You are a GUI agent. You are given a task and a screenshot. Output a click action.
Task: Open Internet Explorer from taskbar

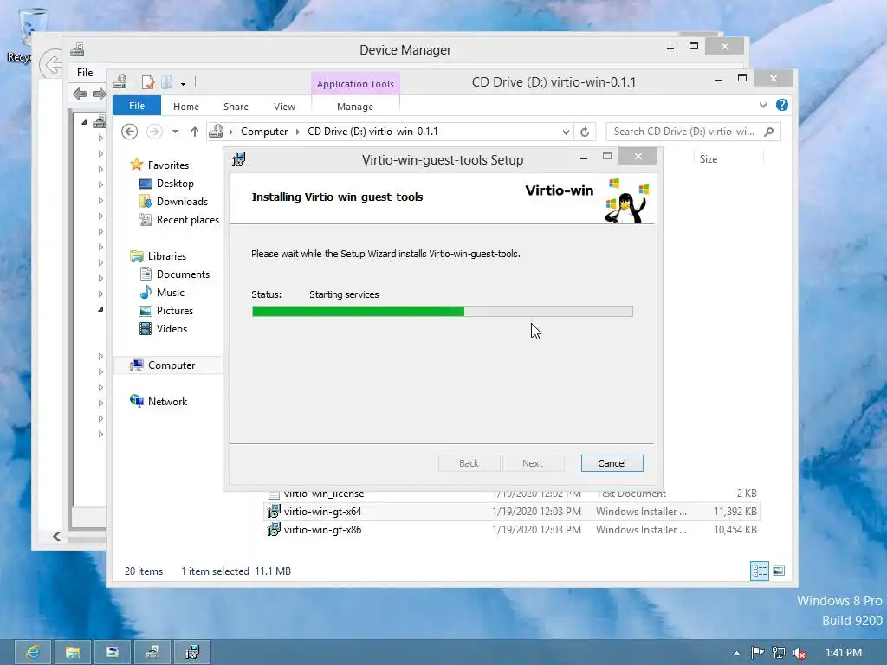pos(33,653)
